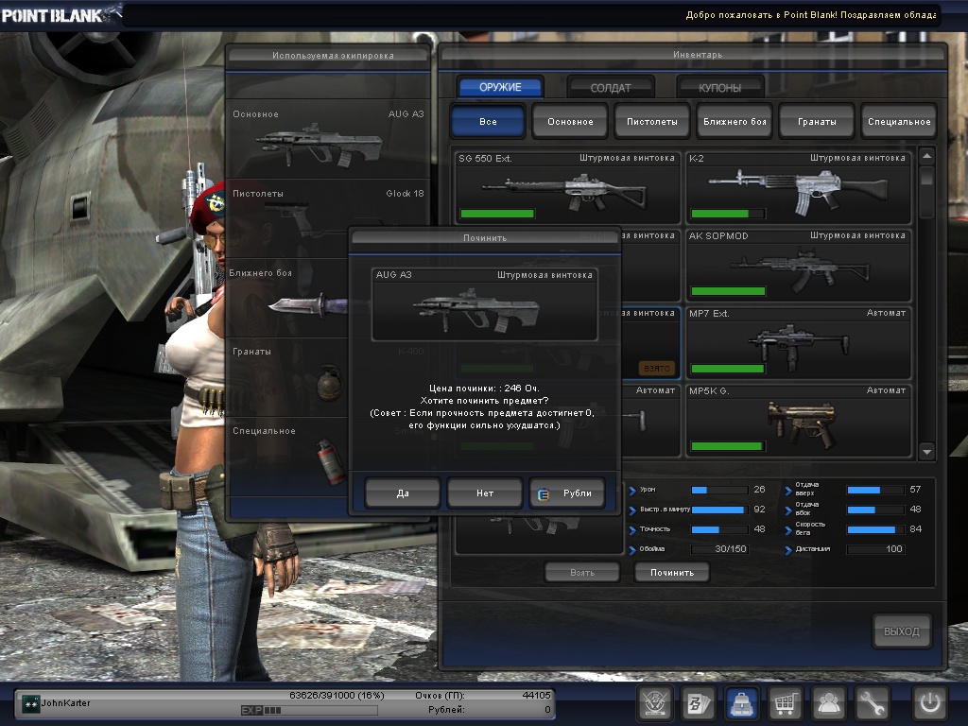Open the community people icon
The height and width of the screenshot is (726, 968).
829,703
